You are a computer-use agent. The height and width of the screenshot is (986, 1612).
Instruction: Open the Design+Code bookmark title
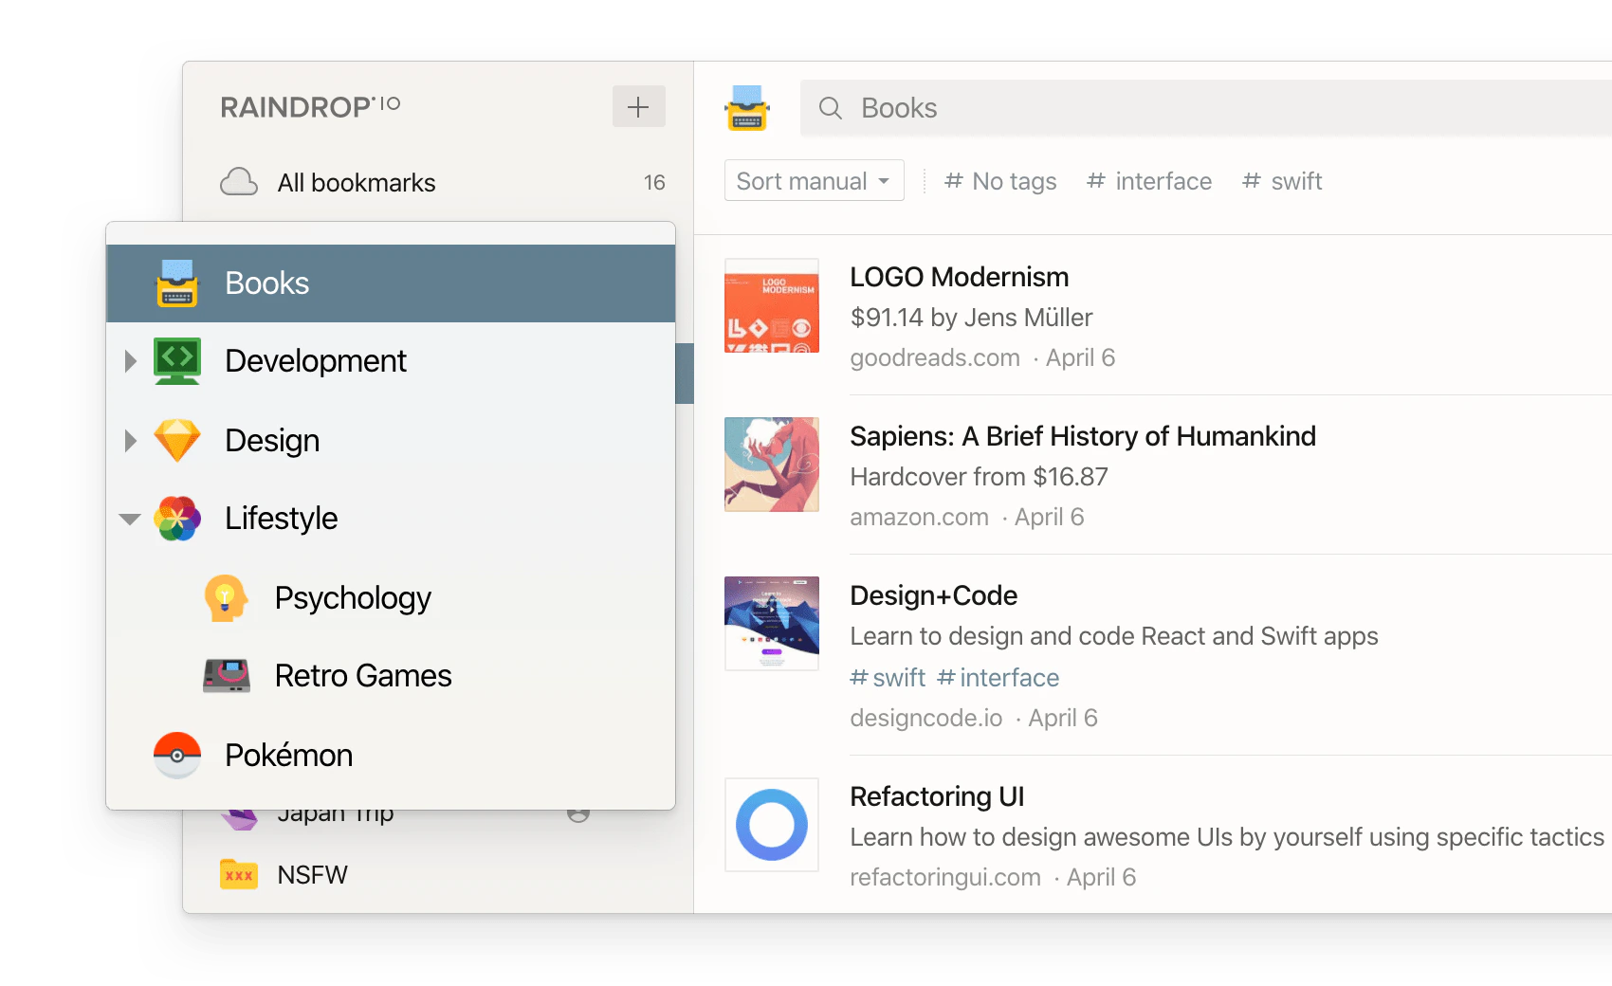(933, 595)
